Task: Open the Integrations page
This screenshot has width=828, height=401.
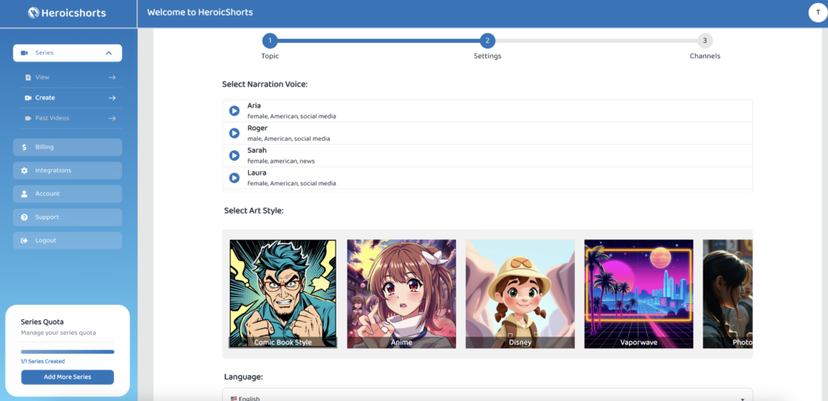Action: click(x=68, y=171)
